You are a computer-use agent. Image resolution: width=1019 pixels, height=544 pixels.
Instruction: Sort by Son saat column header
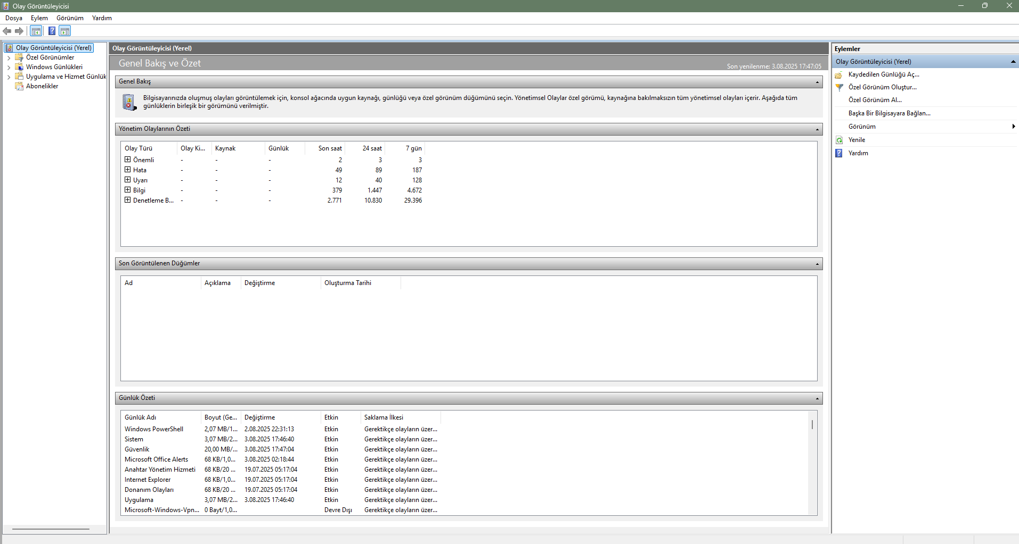coord(324,148)
